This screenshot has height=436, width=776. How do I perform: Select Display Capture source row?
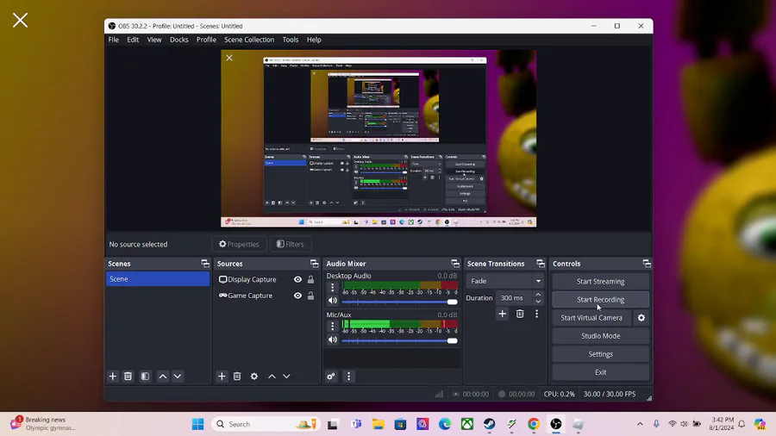266,279
